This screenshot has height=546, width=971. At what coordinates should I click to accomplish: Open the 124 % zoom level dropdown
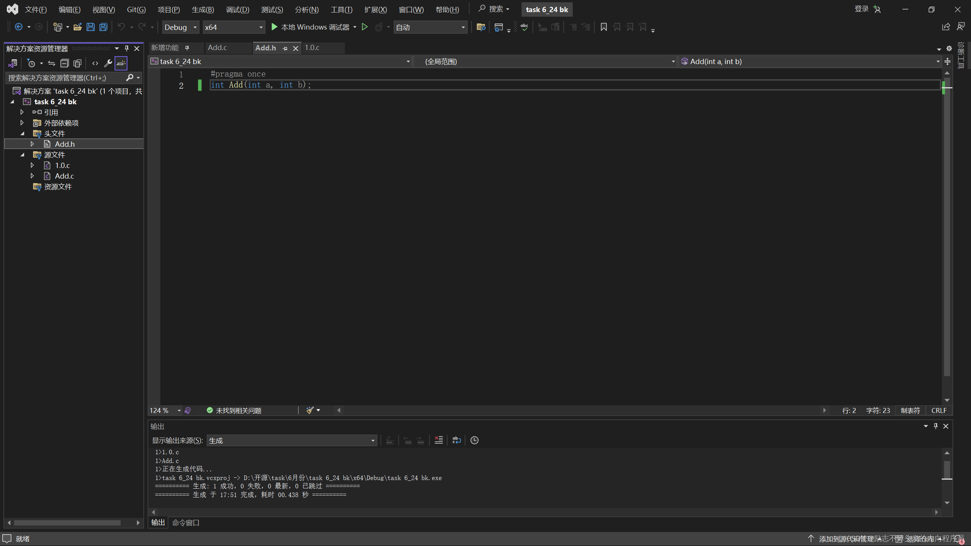click(165, 411)
